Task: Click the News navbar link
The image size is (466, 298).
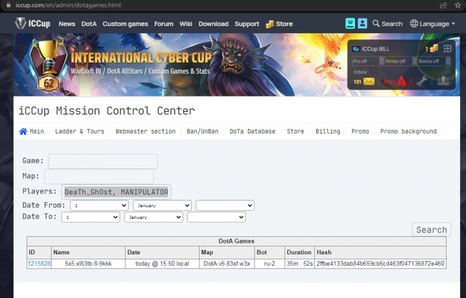Action: tap(67, 24)
